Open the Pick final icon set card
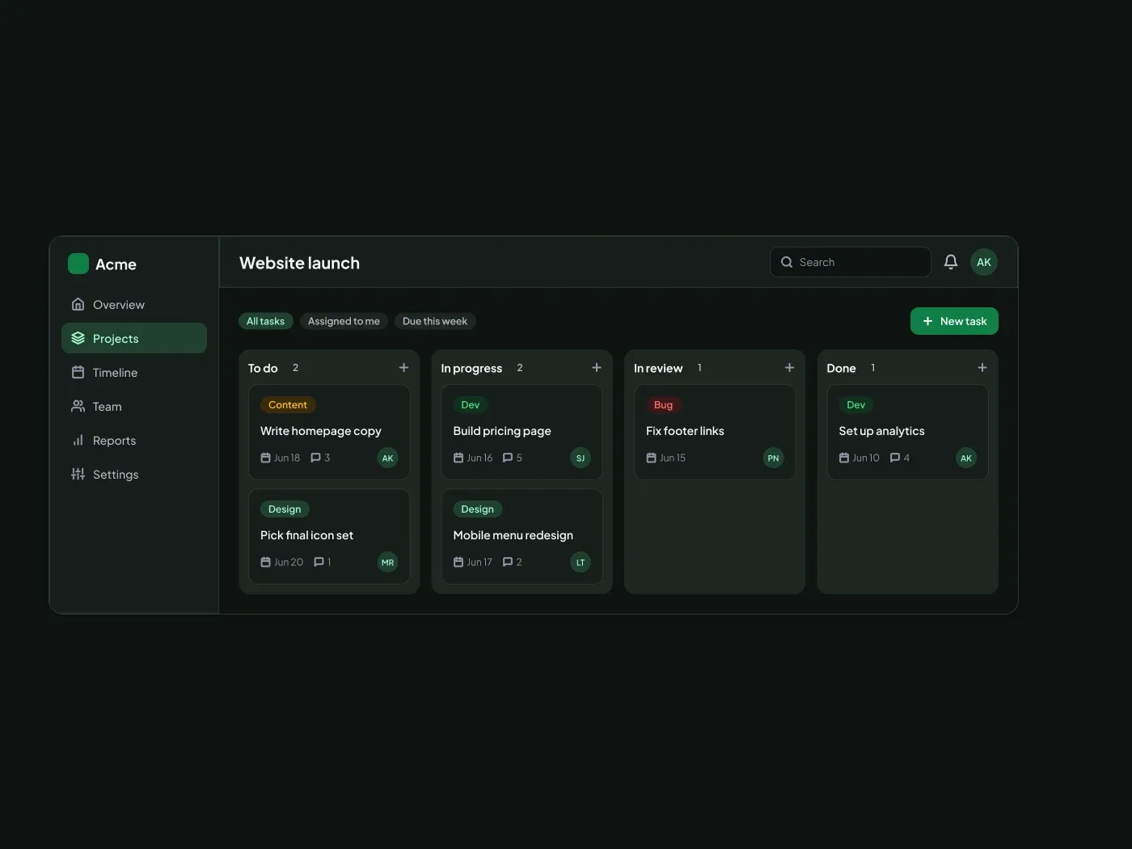The width and height of the screenshot is (1132, 849). pyautogui.click(x=329, y=537)
